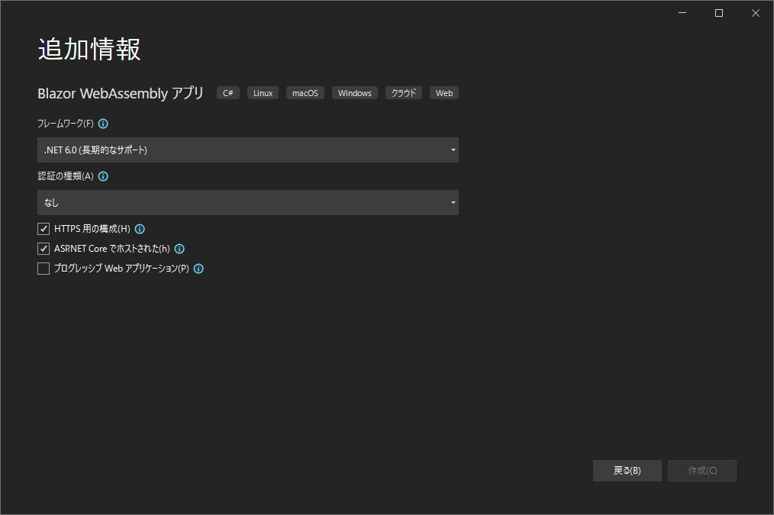The image size is (774, 515).
Task: Click the Linux tag
Action: [x=263, y=93]
